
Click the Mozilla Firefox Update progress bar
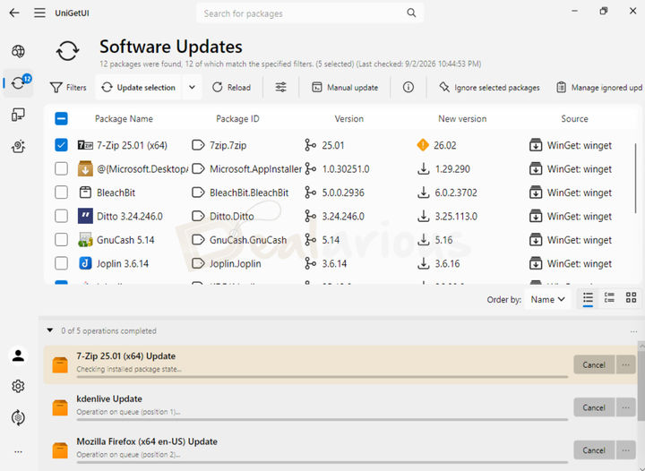[322, 462]
